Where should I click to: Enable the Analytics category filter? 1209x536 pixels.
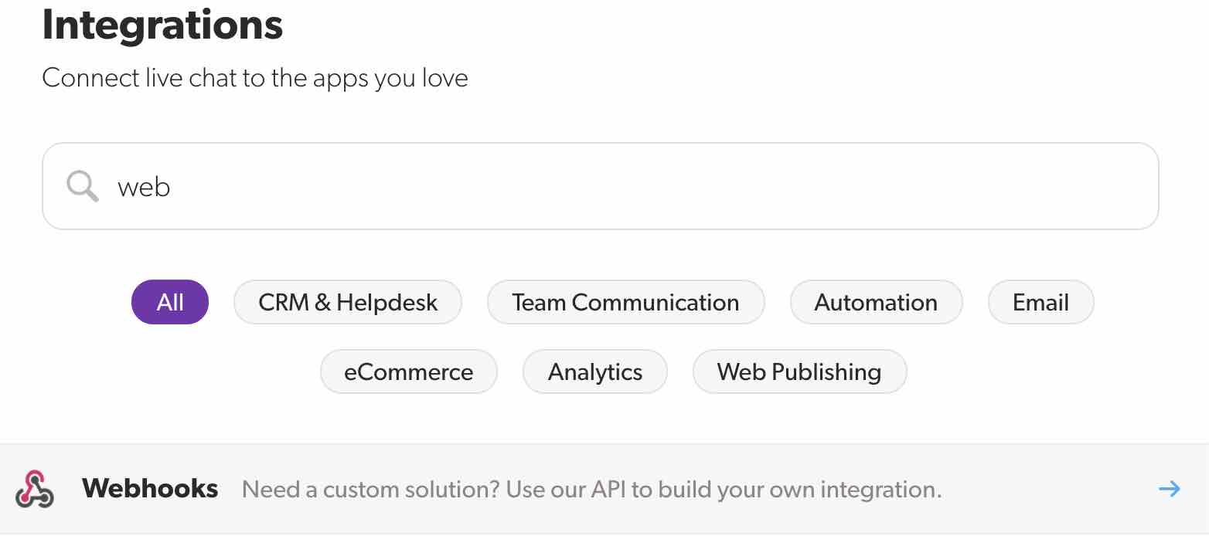pos(594,371)
